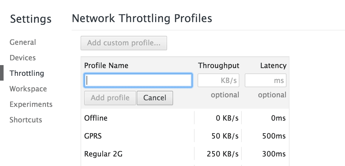Viewport: 345px width, 166px height.
Task: Click the Add custom profile button
Action: click(x=124, y=43)
